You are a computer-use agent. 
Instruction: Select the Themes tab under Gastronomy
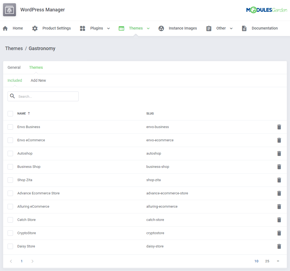click(36, 67)
